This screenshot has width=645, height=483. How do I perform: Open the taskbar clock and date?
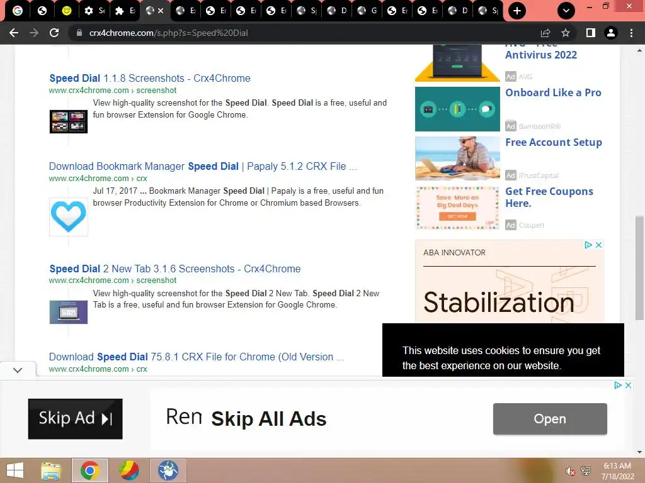pyautogui.click(x=617, y=471)
